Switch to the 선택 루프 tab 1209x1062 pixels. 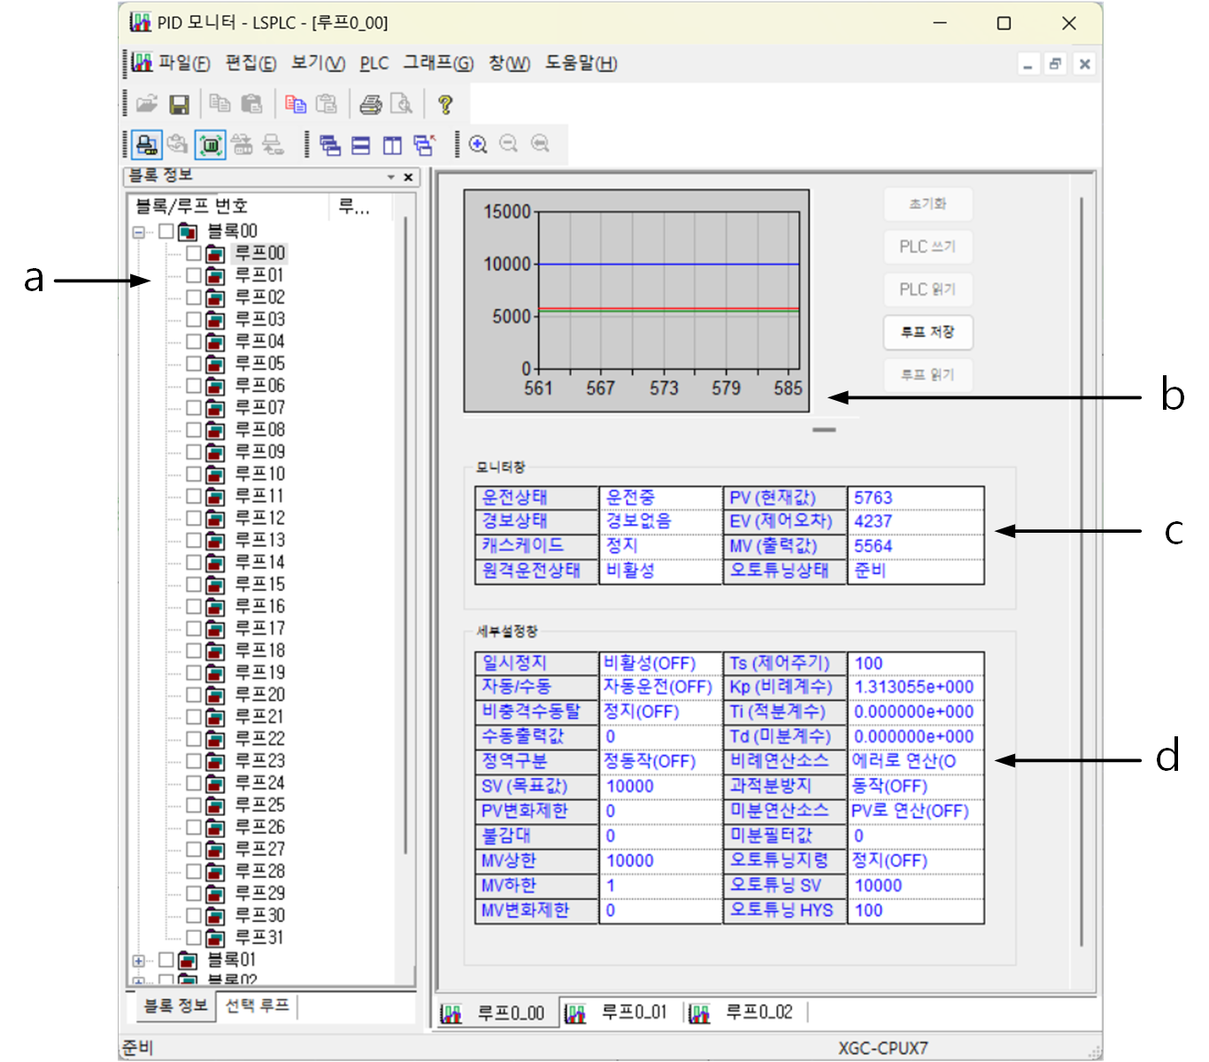[258, 1006]
